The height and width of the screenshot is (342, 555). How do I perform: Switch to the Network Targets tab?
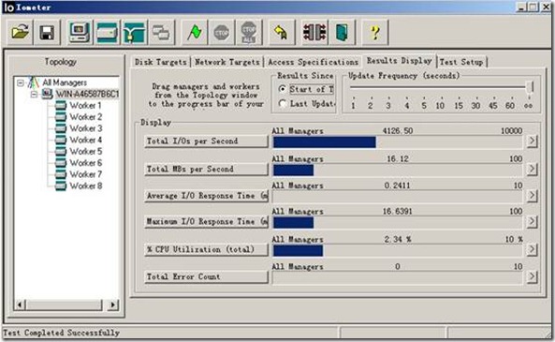227,62
